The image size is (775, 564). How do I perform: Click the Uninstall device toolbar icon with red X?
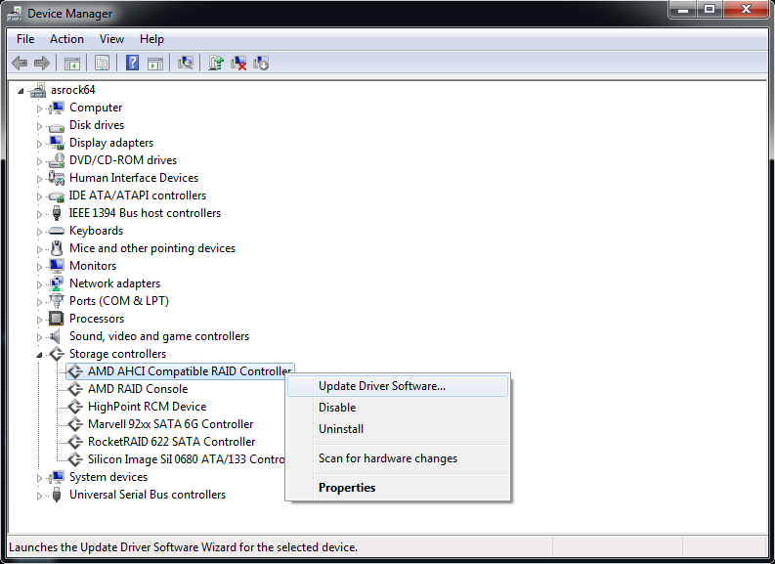[238, 63]
